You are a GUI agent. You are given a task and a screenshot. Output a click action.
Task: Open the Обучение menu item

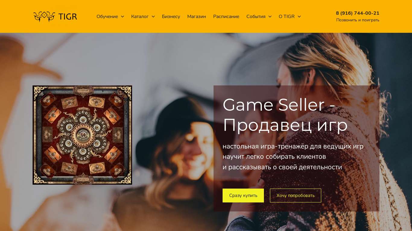click(x=107, y=17)
